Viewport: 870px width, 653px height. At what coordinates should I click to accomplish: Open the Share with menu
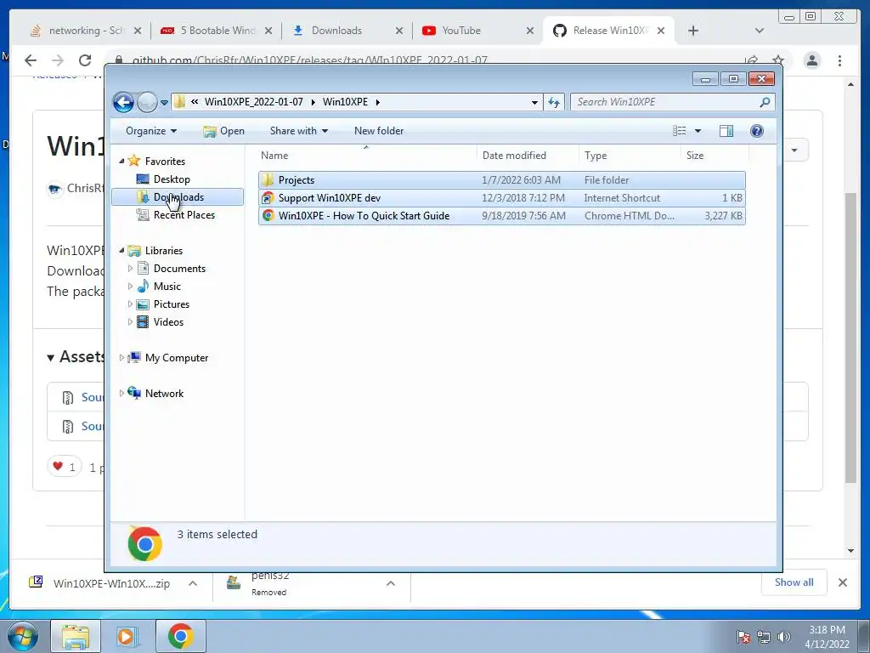pos(298,131)
